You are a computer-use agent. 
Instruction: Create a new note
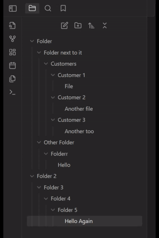coord(64,25)
